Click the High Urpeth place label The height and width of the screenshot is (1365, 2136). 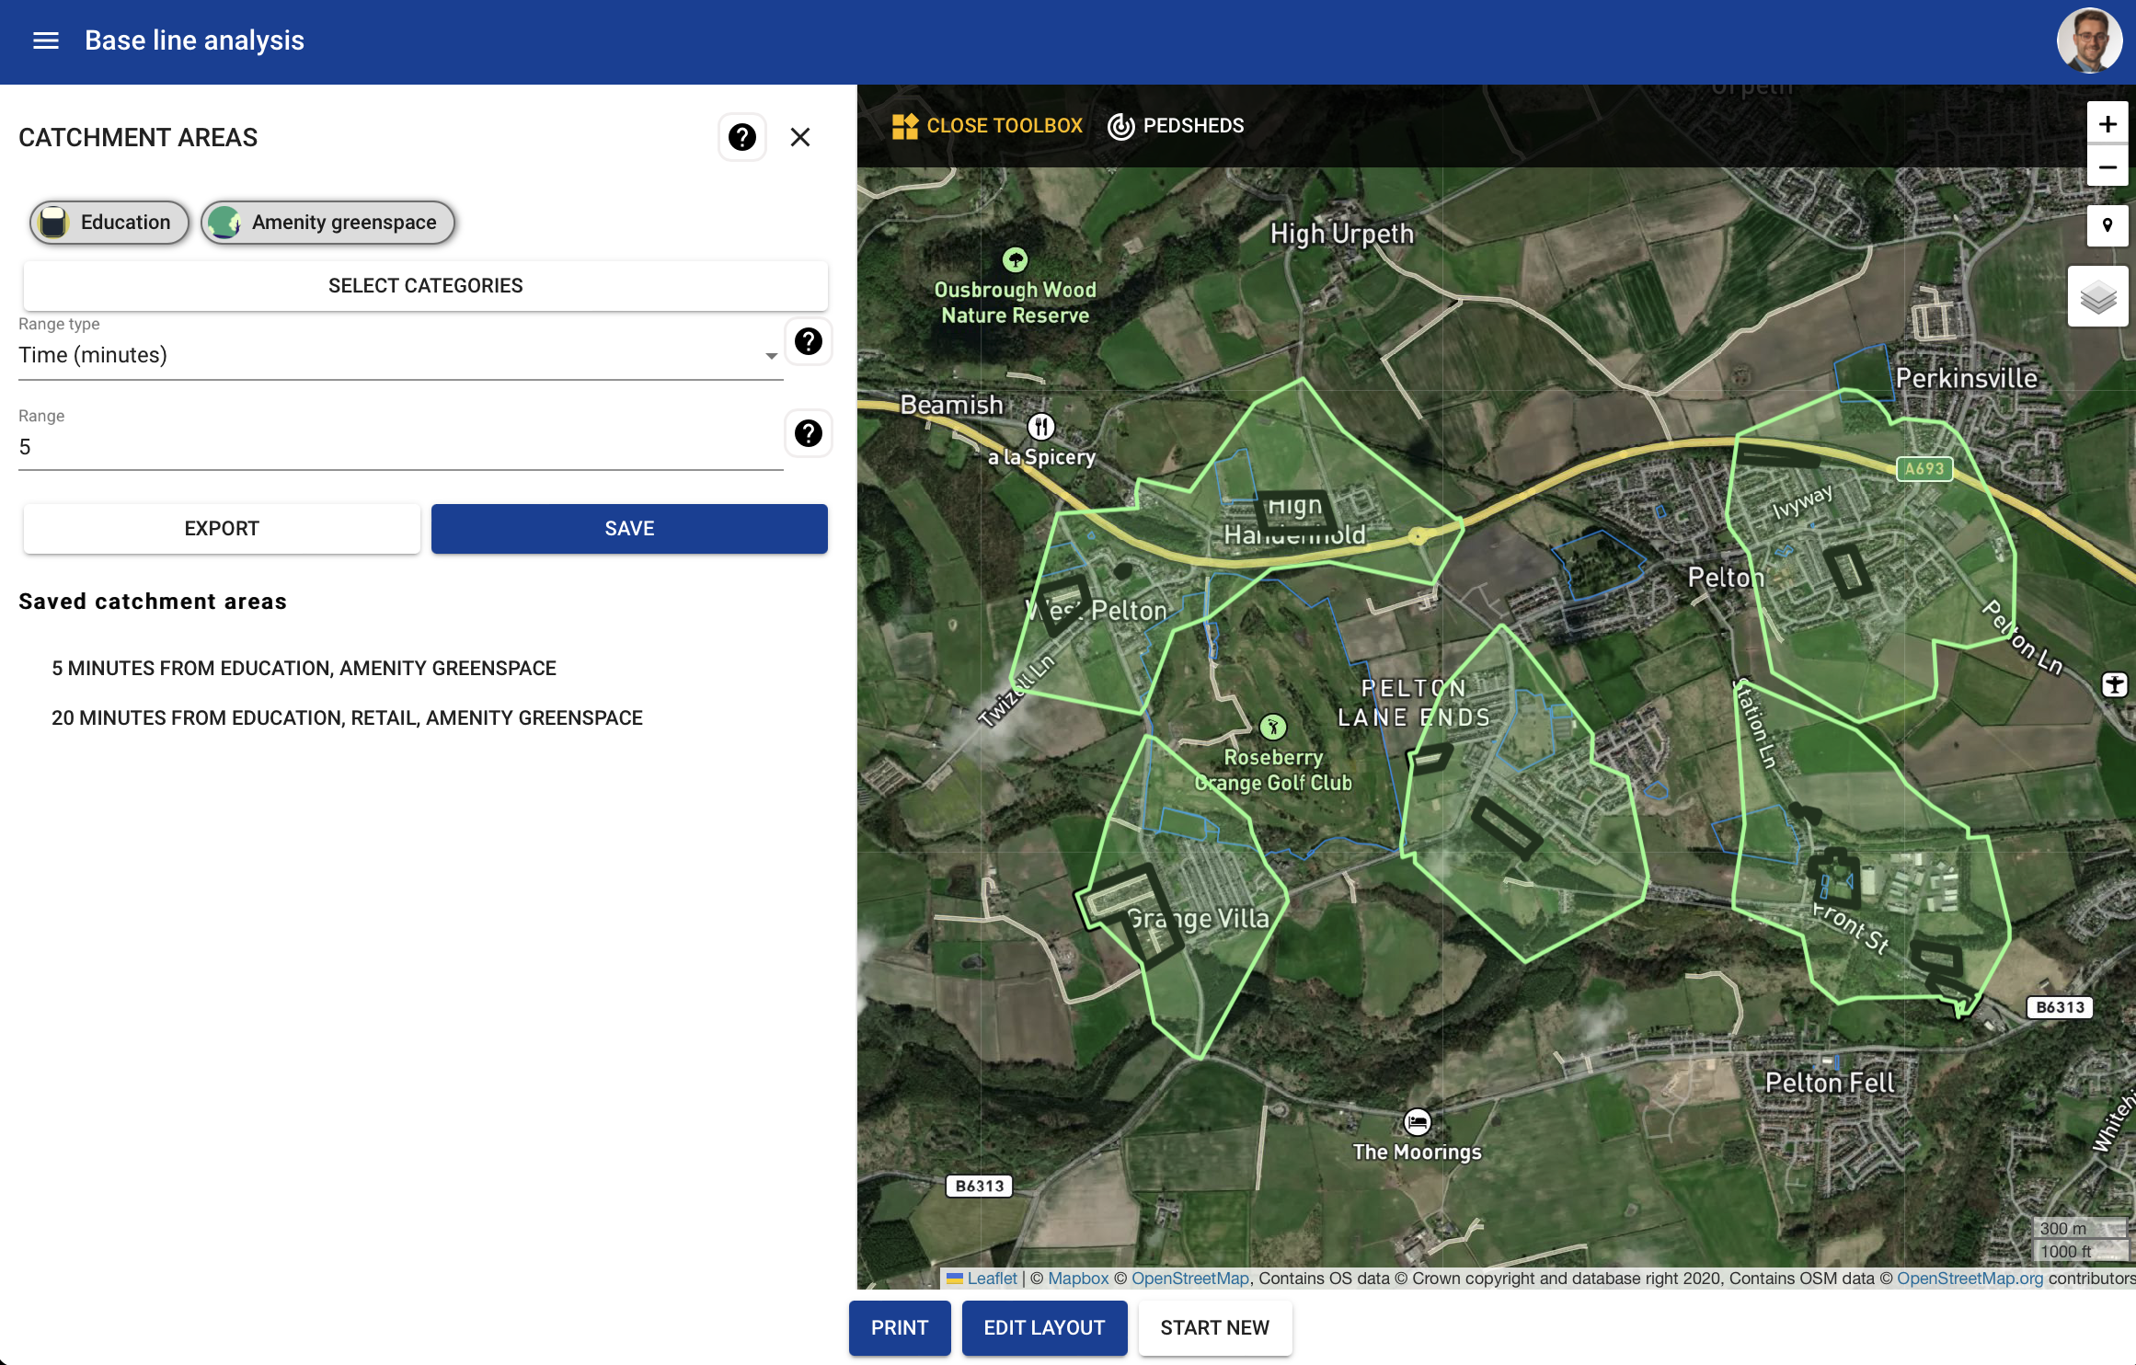tap(1341, 234)
